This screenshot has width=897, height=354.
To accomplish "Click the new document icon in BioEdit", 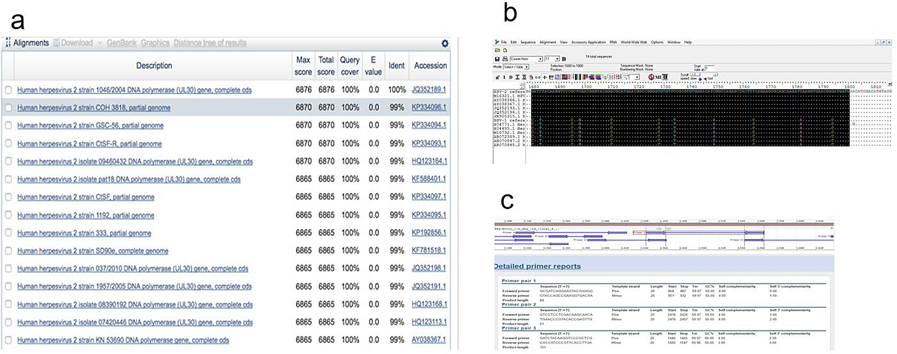I will [x=504, y=50].
